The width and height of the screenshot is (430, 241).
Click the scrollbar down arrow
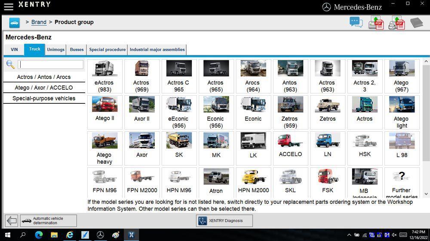point(426,194)
